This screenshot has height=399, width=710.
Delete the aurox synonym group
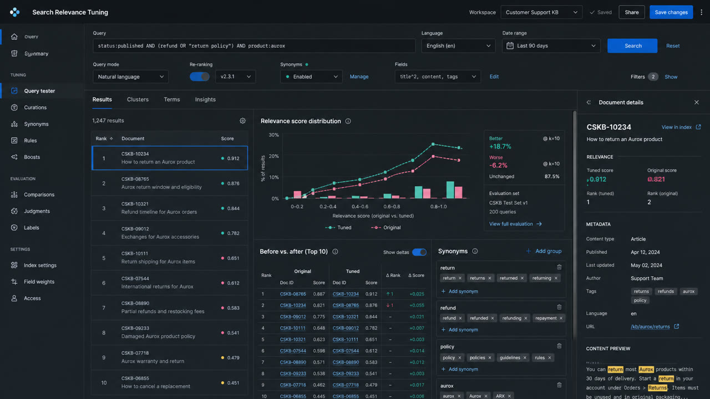pyautogui.click(x=559, y=385)
